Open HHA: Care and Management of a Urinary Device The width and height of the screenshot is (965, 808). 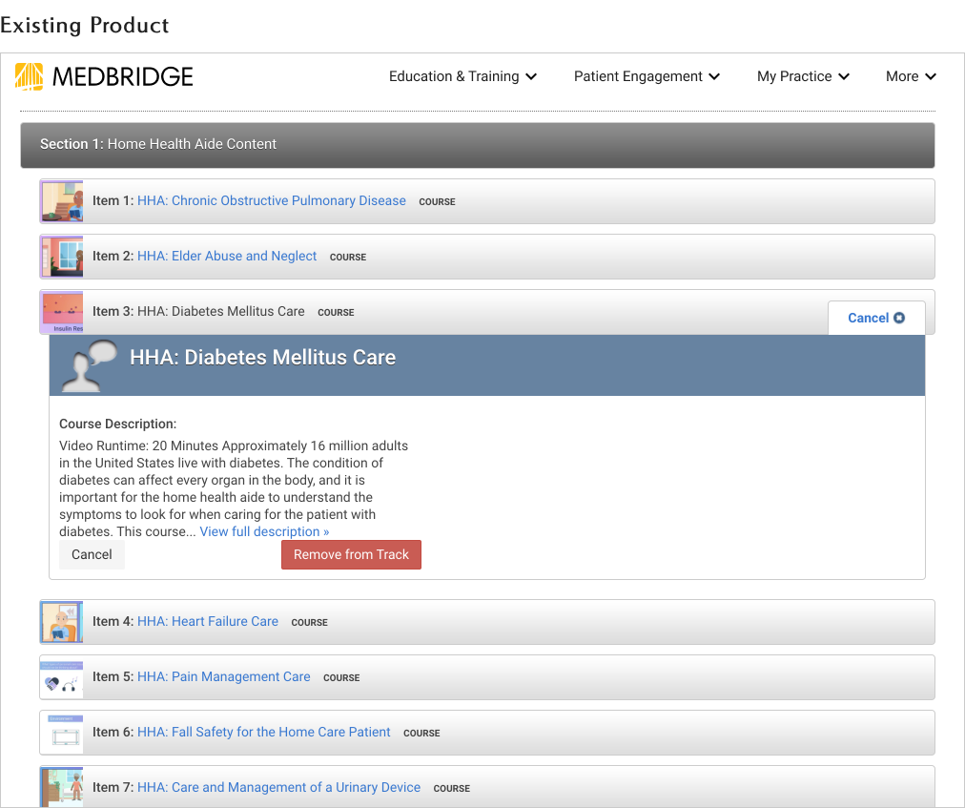pyautogui.click(x=278, y=788)
